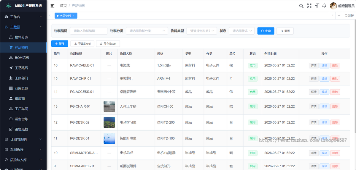Click the 主数据 thumbs-up icon in sidebar
Screen dimensions: 356x170
pos(7,27)
